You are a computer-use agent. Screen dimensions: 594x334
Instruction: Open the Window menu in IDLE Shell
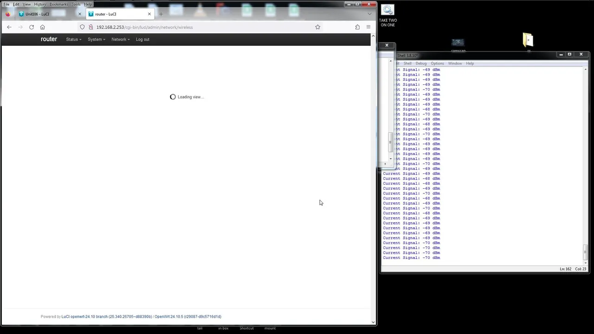tap(455, 64)
